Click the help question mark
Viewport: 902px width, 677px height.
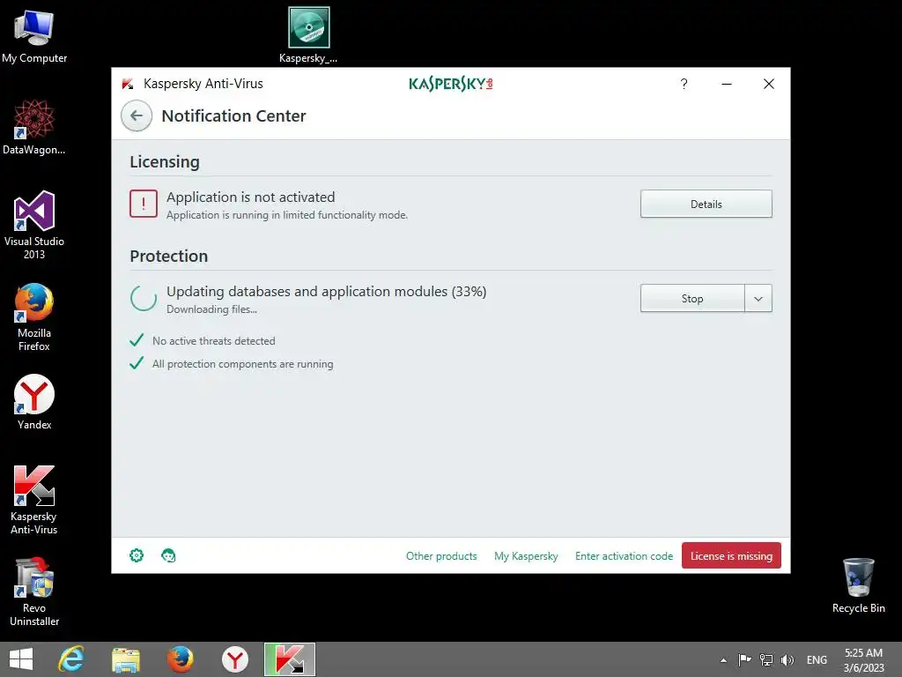(x=684, y=84)
